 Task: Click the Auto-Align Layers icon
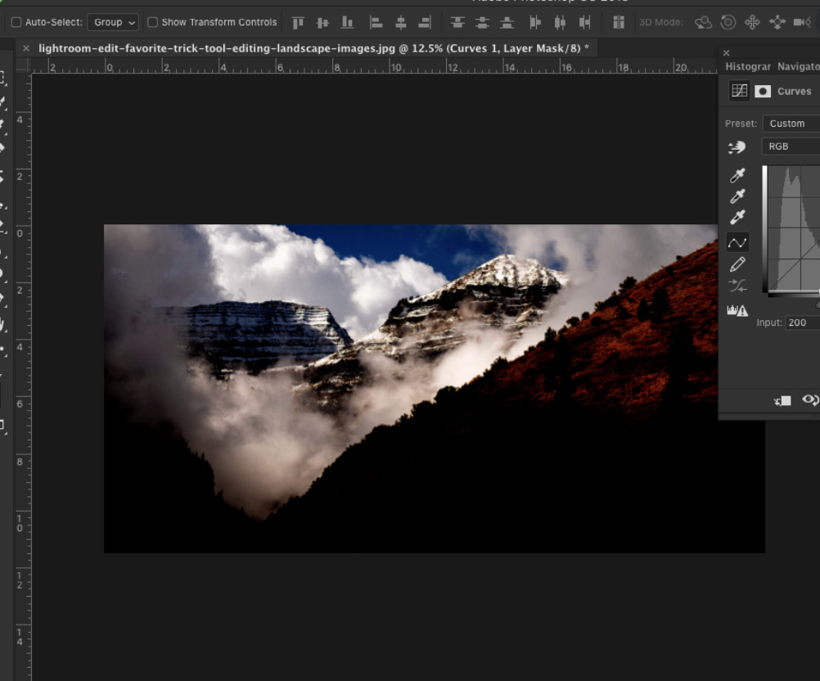click(x=619, y=22)
